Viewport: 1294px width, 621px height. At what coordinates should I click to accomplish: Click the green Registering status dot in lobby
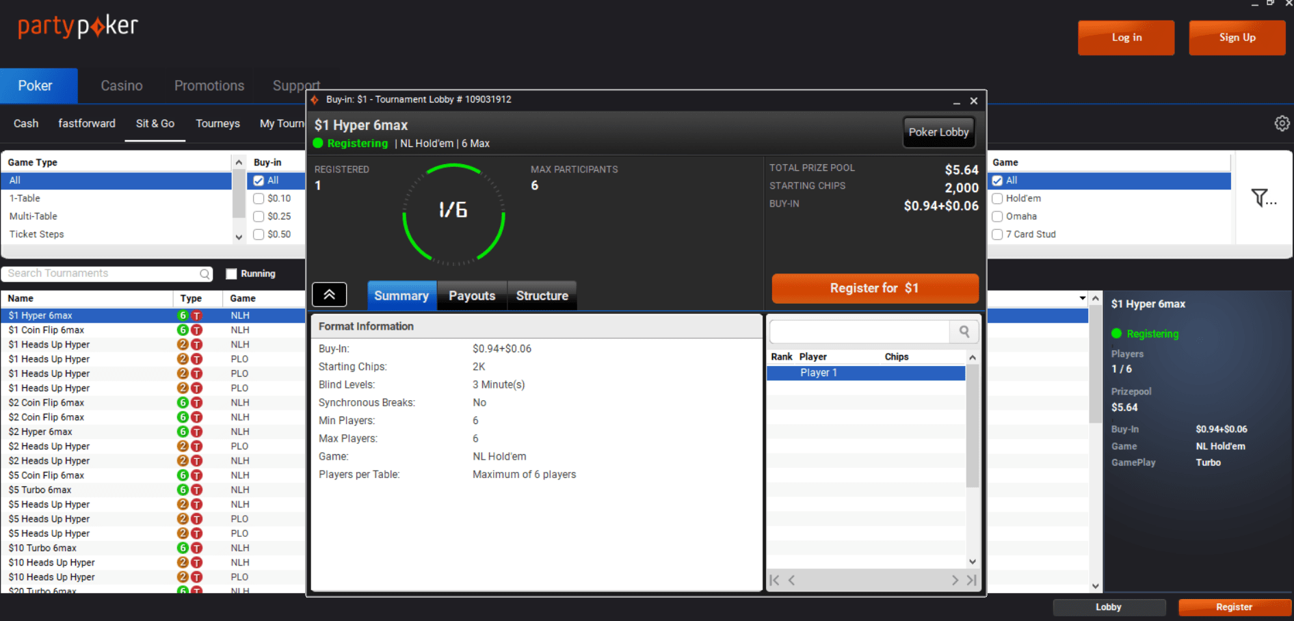point(318,143)
